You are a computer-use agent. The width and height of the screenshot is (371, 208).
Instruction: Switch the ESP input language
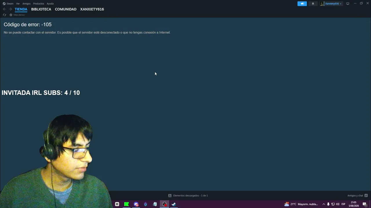tap(343, 204)
